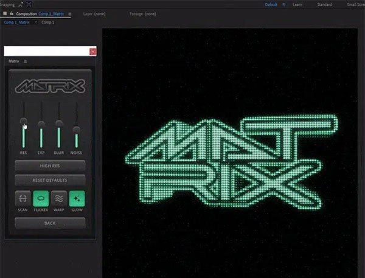Toggle the Glow effect icon
Screen dimensions: 365x278
point(77,199)
